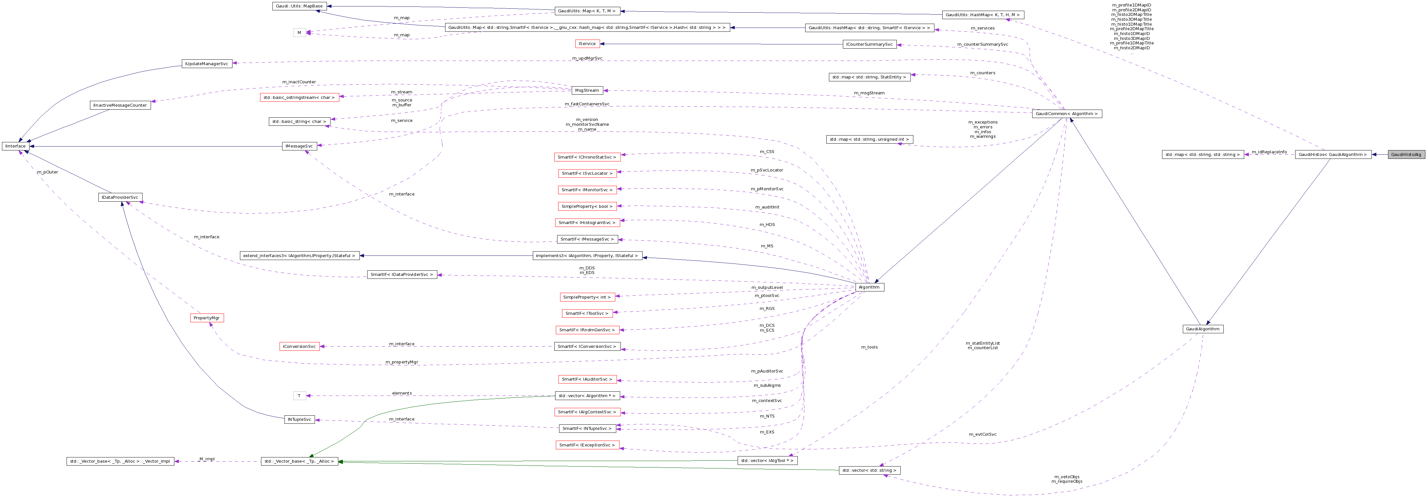This screenshot has height=497, width=1427.
Task: Click the IDataProviderSvc box
Action: (121, 197)
